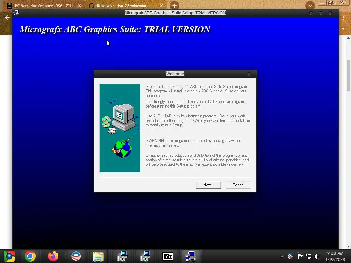Click the WARNING copyright paragraph

coord(193,143)
